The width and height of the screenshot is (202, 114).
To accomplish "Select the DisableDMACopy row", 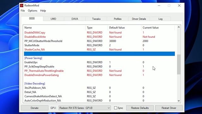I will coord(99,33).
